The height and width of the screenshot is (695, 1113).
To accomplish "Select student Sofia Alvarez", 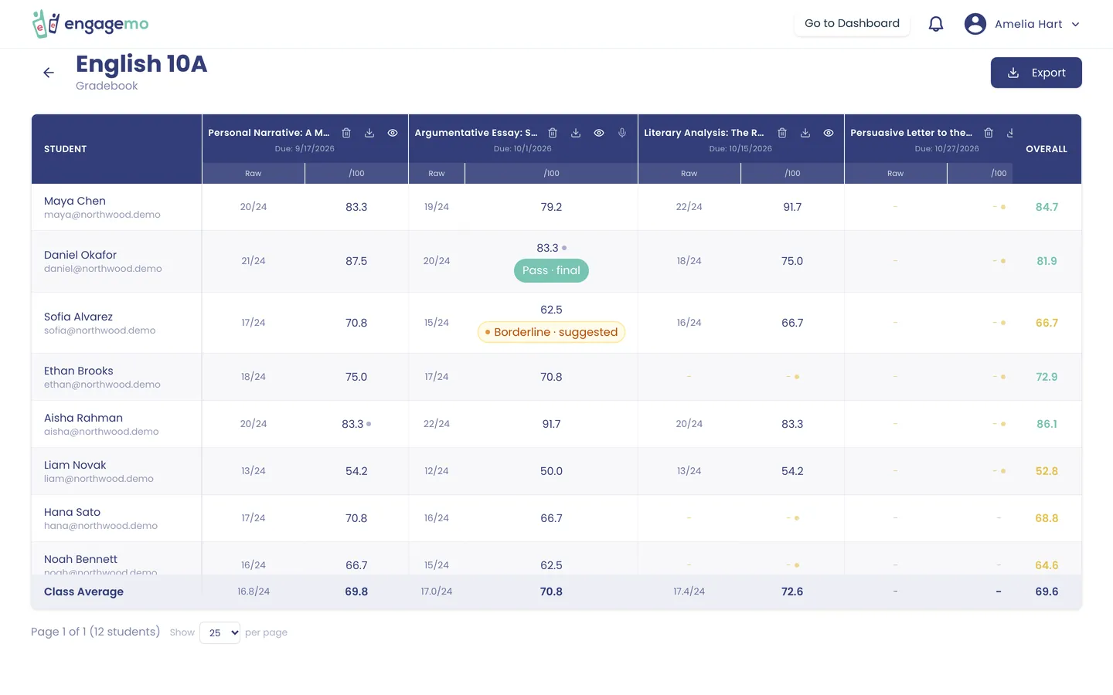I will (x=78, y=317).
